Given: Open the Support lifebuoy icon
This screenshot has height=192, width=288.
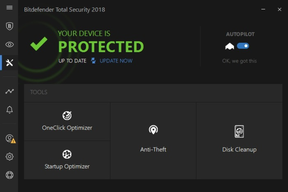Looking at the screenshot, I should click(x=9, y=175).
